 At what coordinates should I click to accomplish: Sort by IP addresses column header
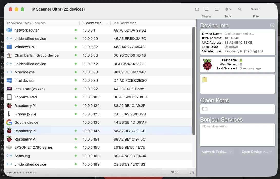click(x=95, y=23)
